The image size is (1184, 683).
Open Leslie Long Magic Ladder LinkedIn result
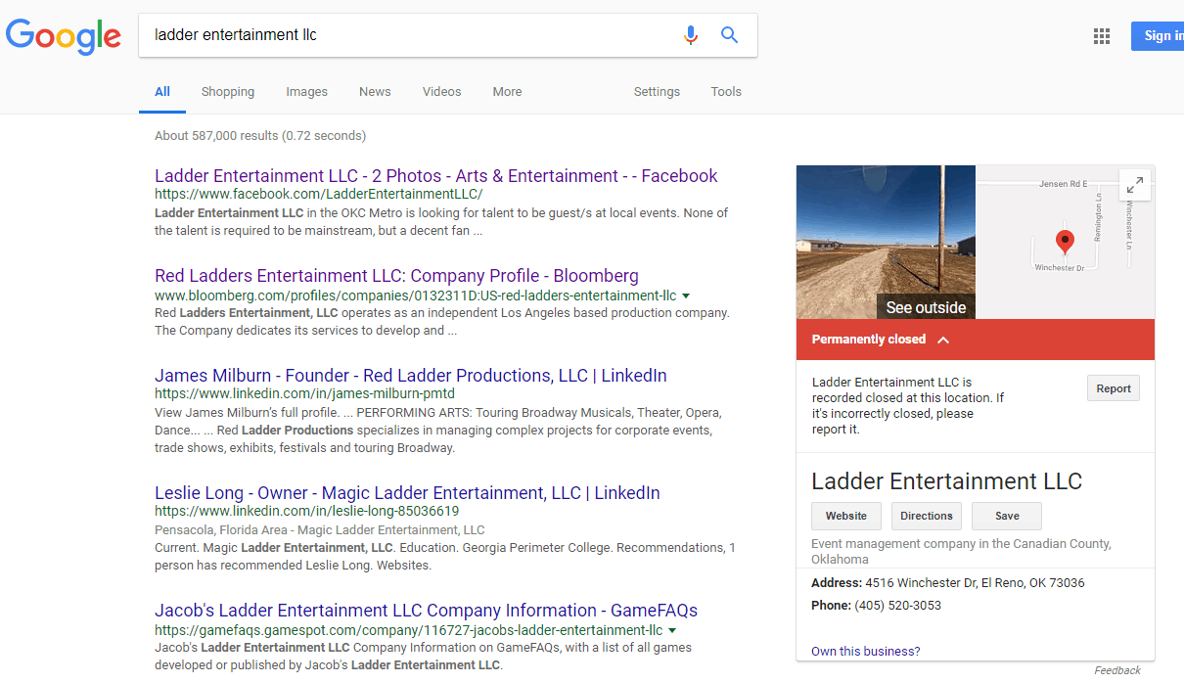tap(407, 493)
